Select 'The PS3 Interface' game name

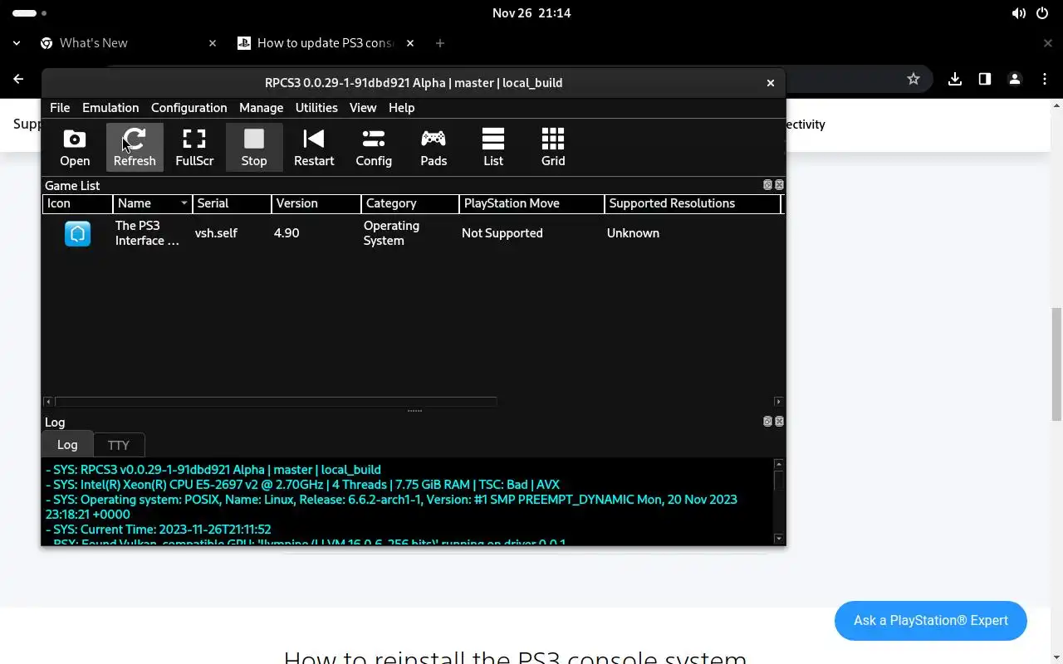click(x=147, y=233)
